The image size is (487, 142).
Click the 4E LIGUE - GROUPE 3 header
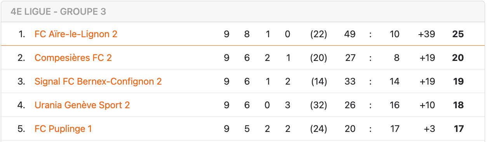(59, 12)
